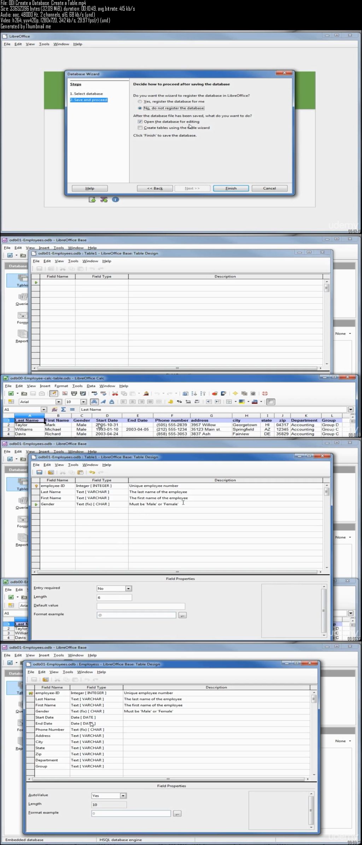This screenshot has height=845, width=362.
Task: Expand the 'Entry required' No dropdown
Action: point(128,588)
